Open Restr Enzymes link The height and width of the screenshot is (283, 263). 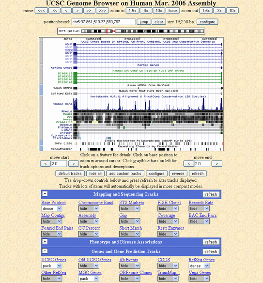[170, 228]
